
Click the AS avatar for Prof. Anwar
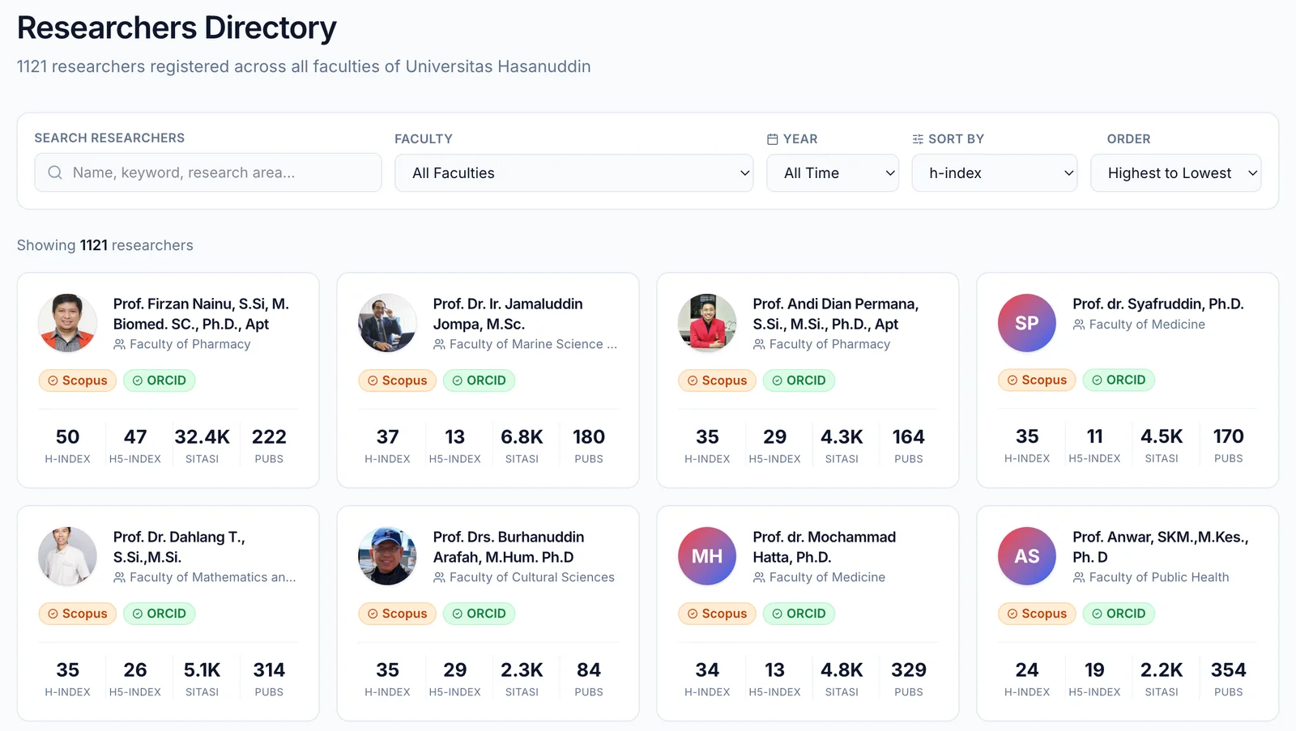click(1027, 556)
